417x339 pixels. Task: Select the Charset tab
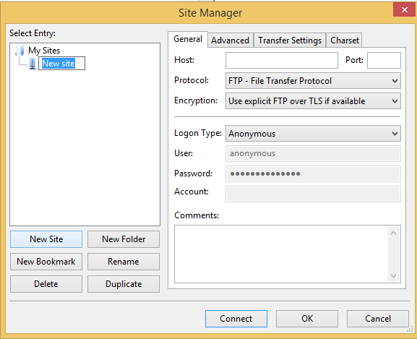[x=345, y=40]
